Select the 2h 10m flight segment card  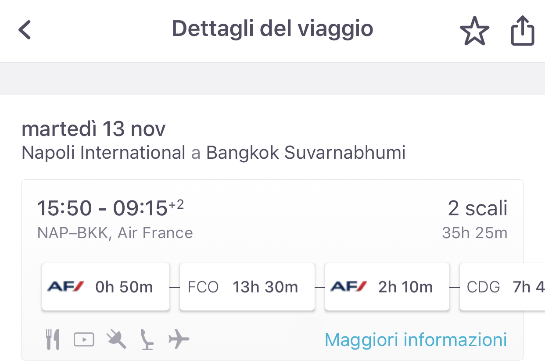[387, 287]
